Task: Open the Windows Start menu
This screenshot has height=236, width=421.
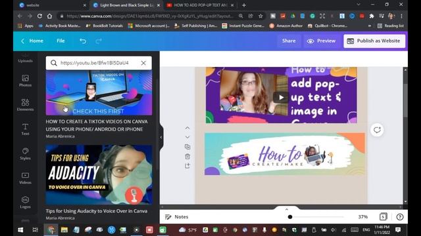Action: (x=20, y=230)
